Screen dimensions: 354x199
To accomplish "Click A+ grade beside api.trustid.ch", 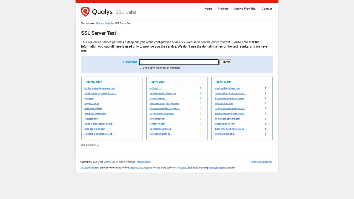I will pos(201,88).
